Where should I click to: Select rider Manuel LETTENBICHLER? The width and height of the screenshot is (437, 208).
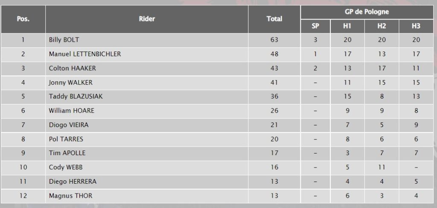(85, 54)
